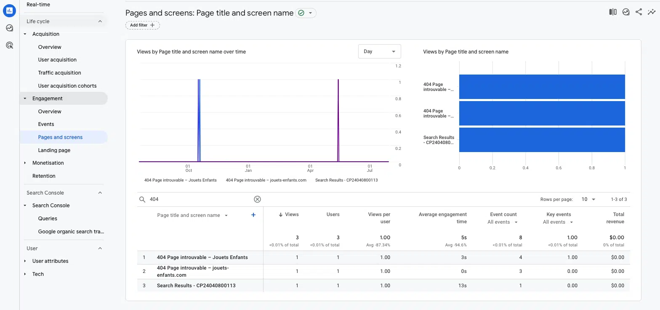Collapse the Search Console section chevron
This screenshot has height=310, width=660.
click(100, 192)
